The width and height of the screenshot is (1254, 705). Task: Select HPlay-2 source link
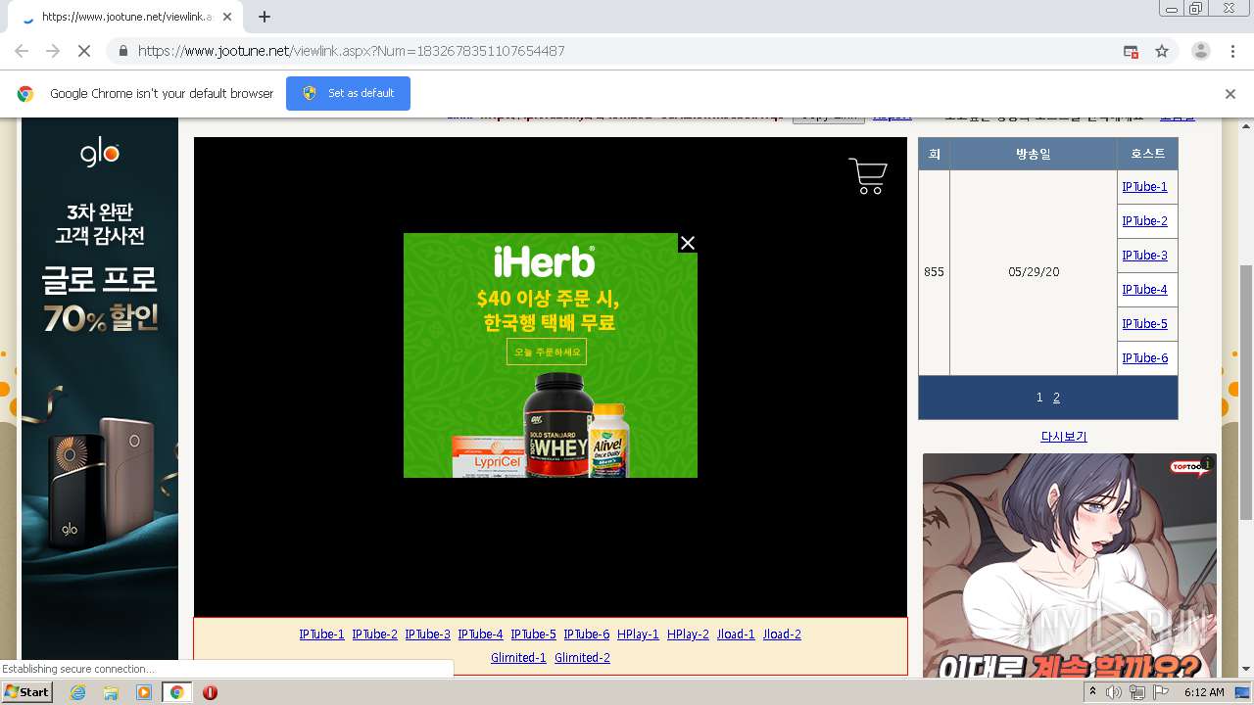[x=688, y=634]
